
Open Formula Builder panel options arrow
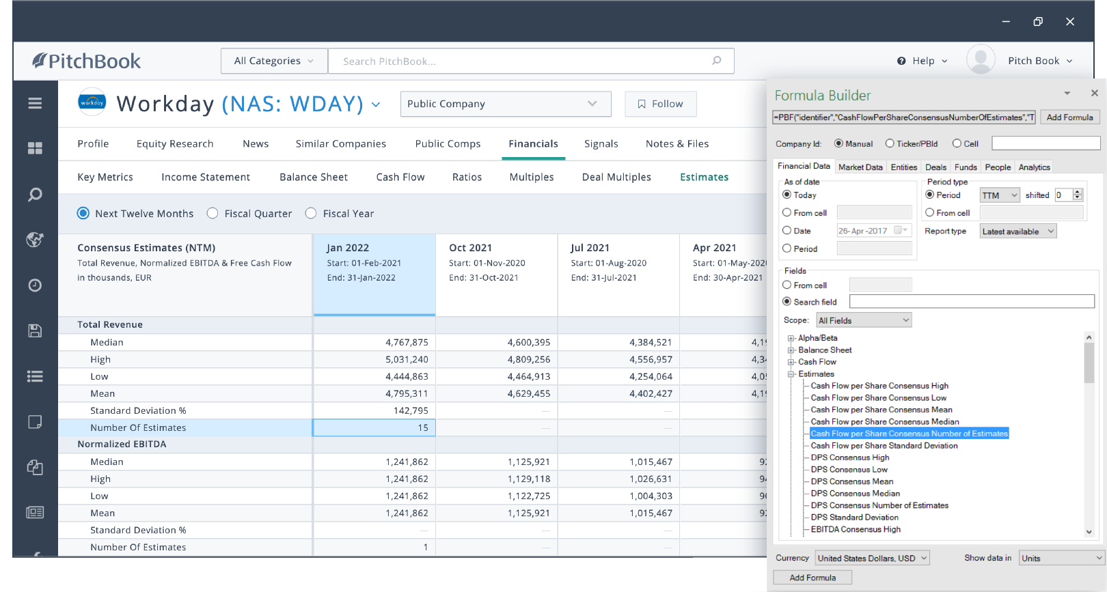[1067, 93]
